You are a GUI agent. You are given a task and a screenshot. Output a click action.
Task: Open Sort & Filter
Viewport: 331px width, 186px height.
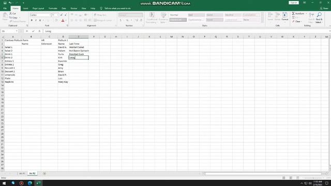pos(311,18)
